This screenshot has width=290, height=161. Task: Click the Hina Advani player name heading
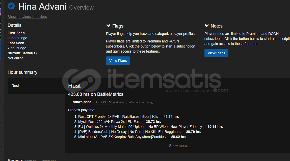(x=42, y=7)
